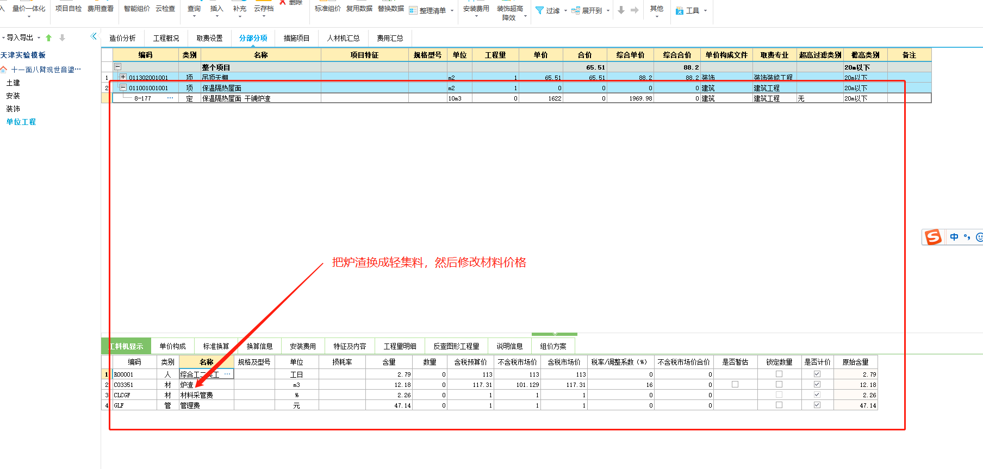Click the gray down arrow beside 导入导出

tap(62, 38)
